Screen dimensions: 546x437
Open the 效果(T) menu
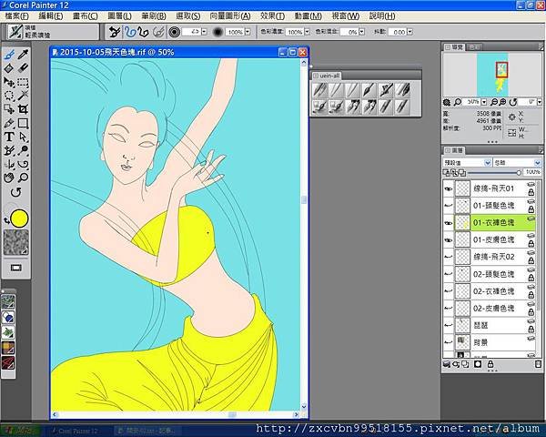pyautogui.click(x=272, y=16)
